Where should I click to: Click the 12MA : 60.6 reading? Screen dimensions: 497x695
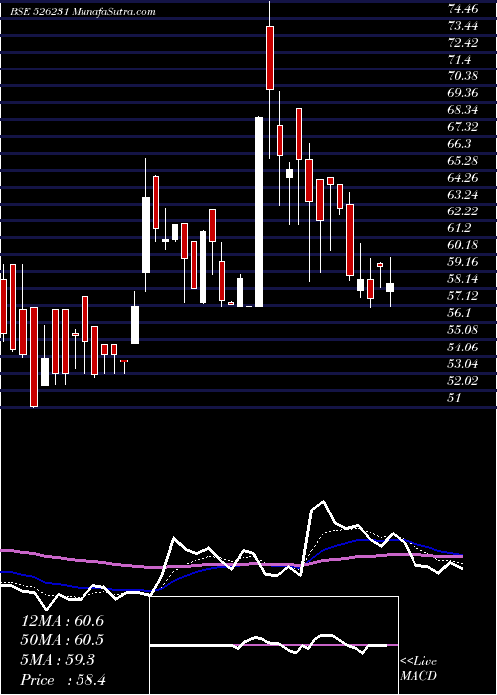pos(62,620)
